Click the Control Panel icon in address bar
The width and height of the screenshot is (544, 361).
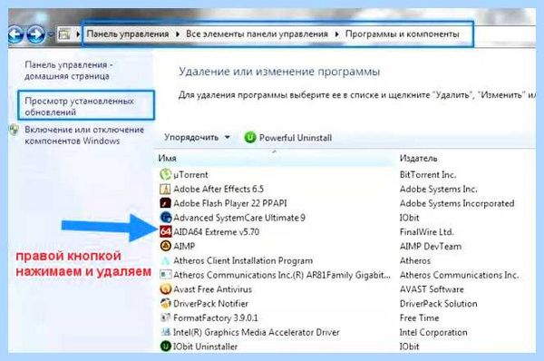click(x=64, y=34)
